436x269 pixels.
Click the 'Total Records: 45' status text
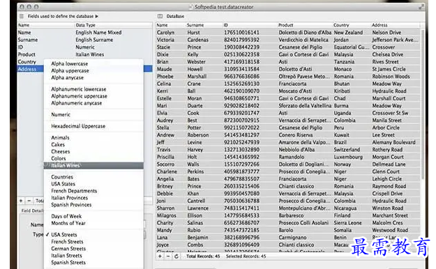203,256
